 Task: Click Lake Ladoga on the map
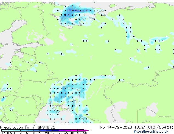49,41
